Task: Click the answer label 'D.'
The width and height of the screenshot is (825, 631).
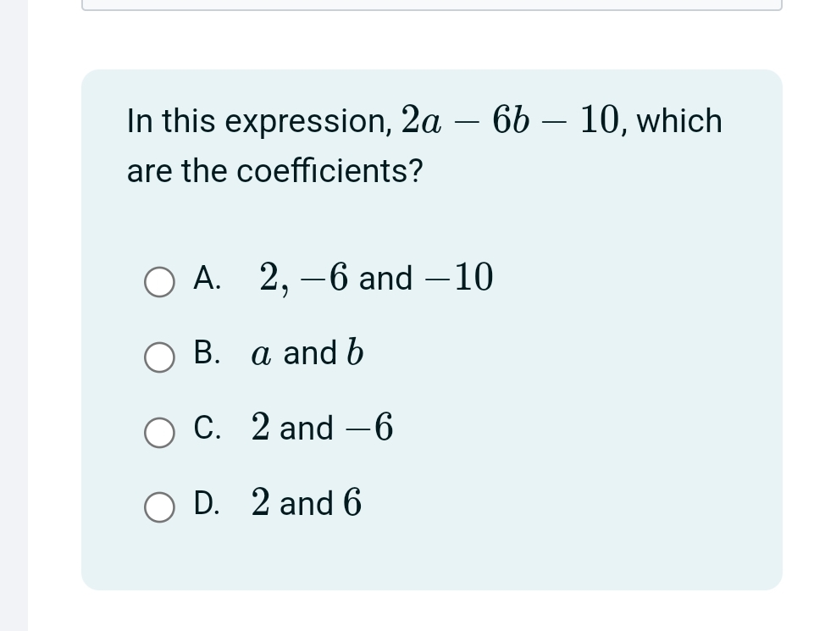Action: pyautogui.click(x=208, y=504)
